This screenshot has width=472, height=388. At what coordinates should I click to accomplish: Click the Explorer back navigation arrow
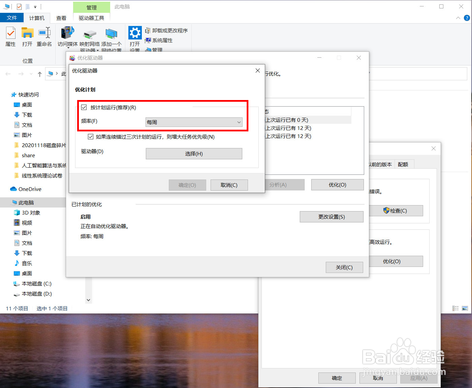[8, 74]
